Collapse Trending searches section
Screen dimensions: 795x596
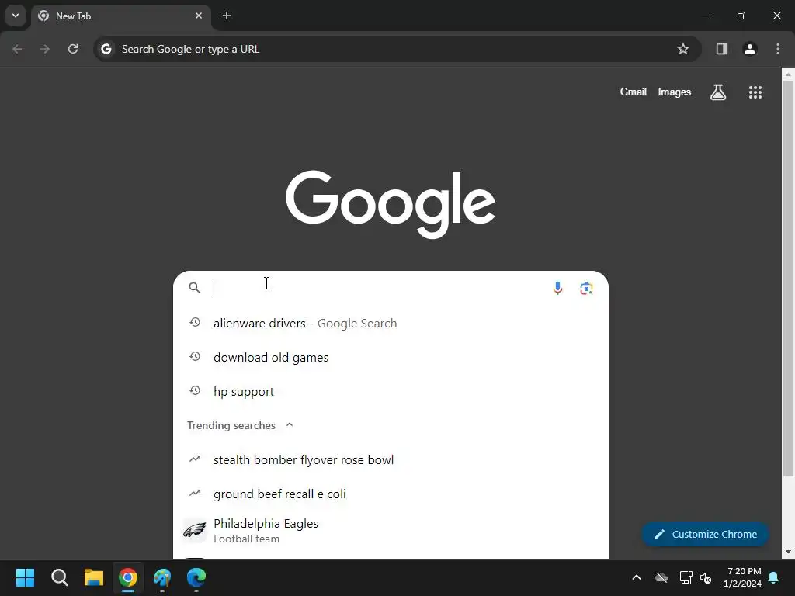pyautogui.click(x=290, y=424)
